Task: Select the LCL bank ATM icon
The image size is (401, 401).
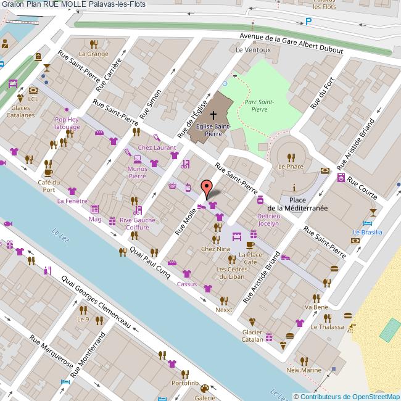Action: (x=33, y=89)
